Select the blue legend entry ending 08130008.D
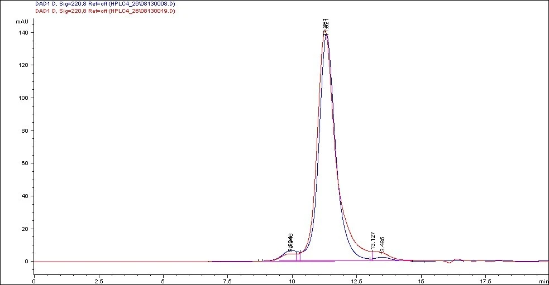This screenshot has width=549, height=285. 105,4
